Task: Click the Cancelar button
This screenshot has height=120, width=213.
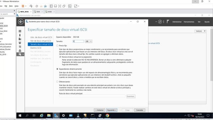Action: (140, 110)
